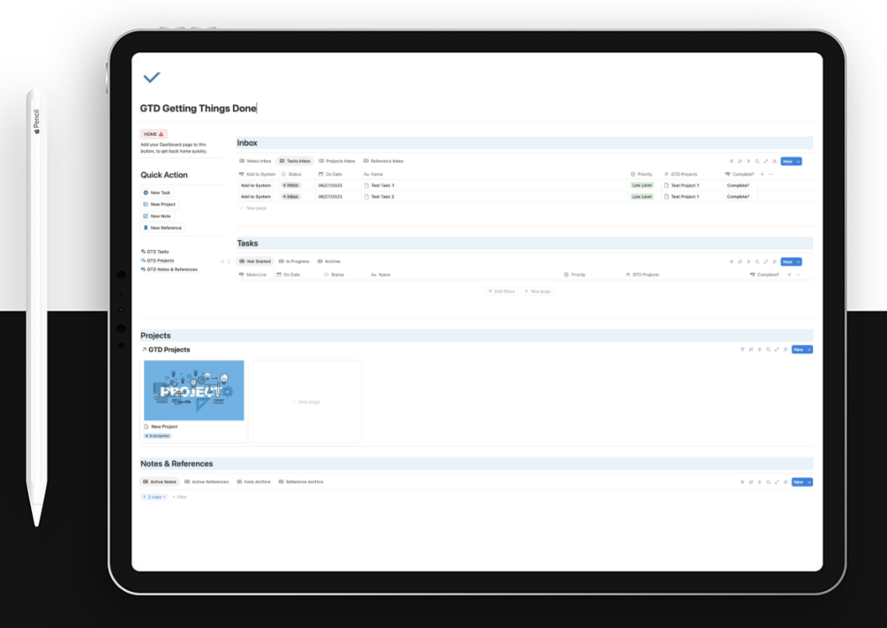
Task: Open the New button dropdown arrow in Inbox
Action: click(799, 162)
